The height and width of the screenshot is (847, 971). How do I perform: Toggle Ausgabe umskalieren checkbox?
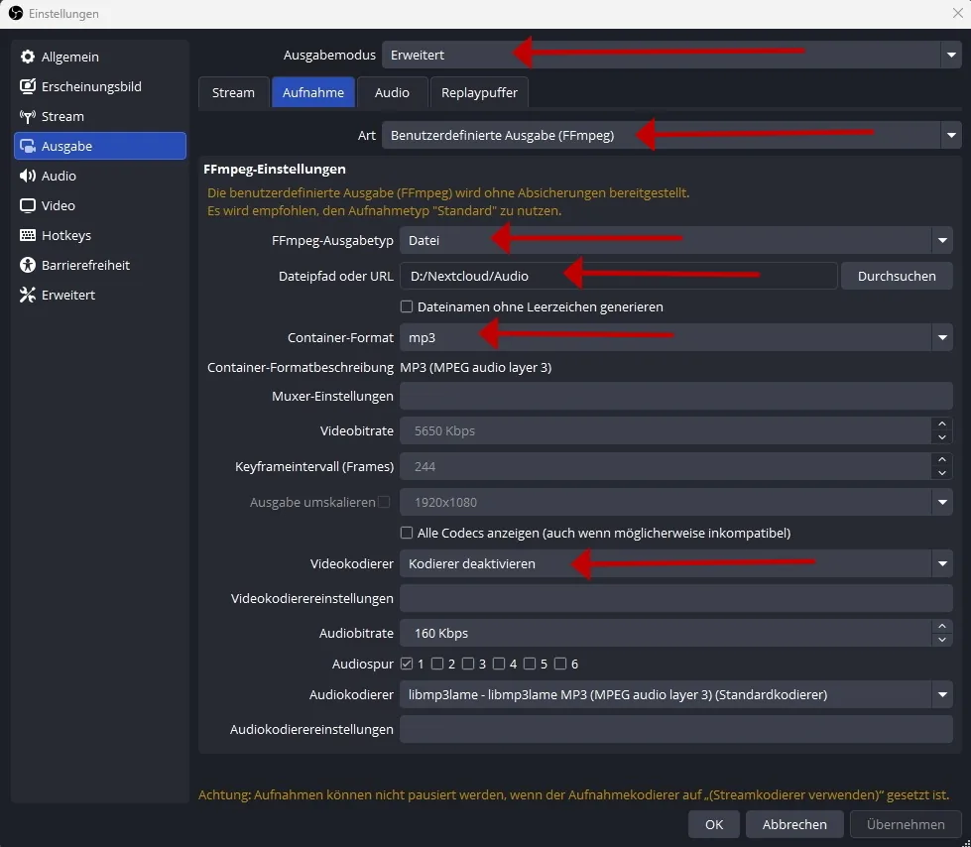384,502
